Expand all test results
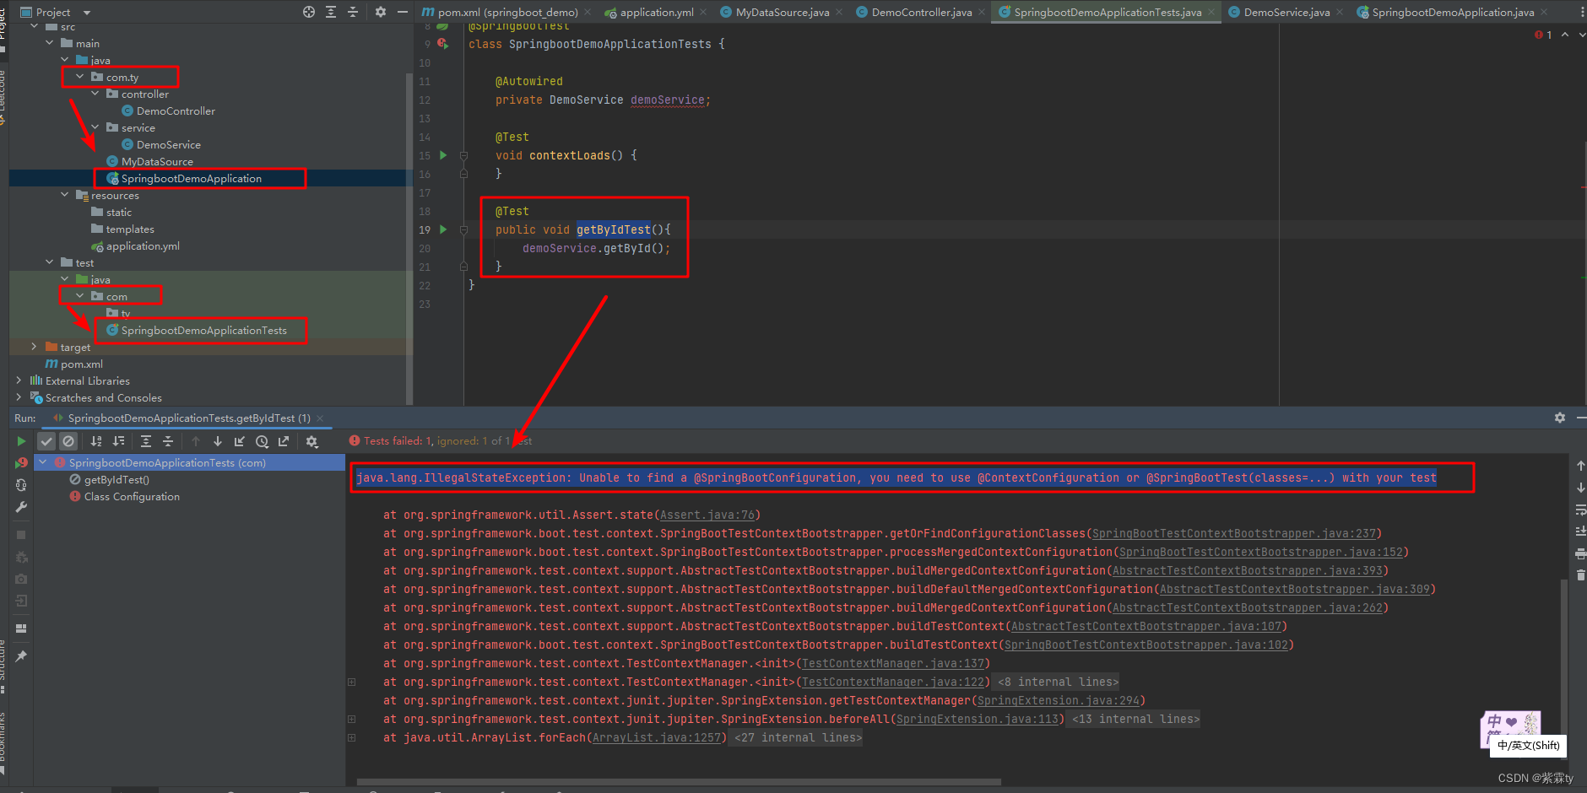 pyautogui.click(x=146, y=441)
